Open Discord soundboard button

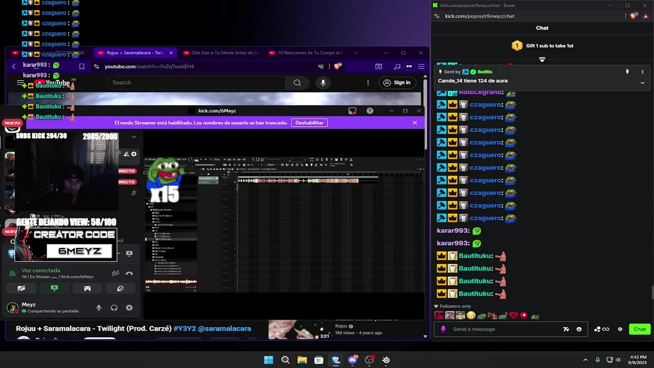point(121,288)
